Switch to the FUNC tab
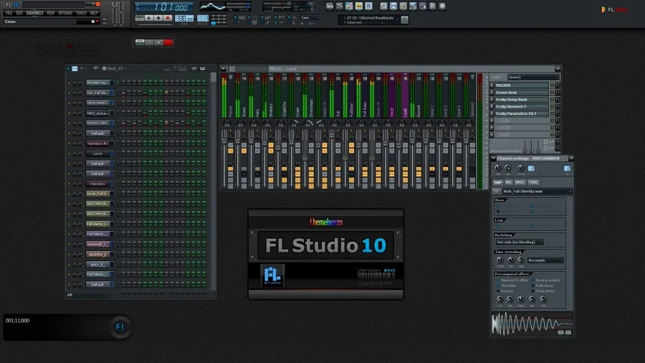This screenshot has height=363, width=645. (533, 182)
